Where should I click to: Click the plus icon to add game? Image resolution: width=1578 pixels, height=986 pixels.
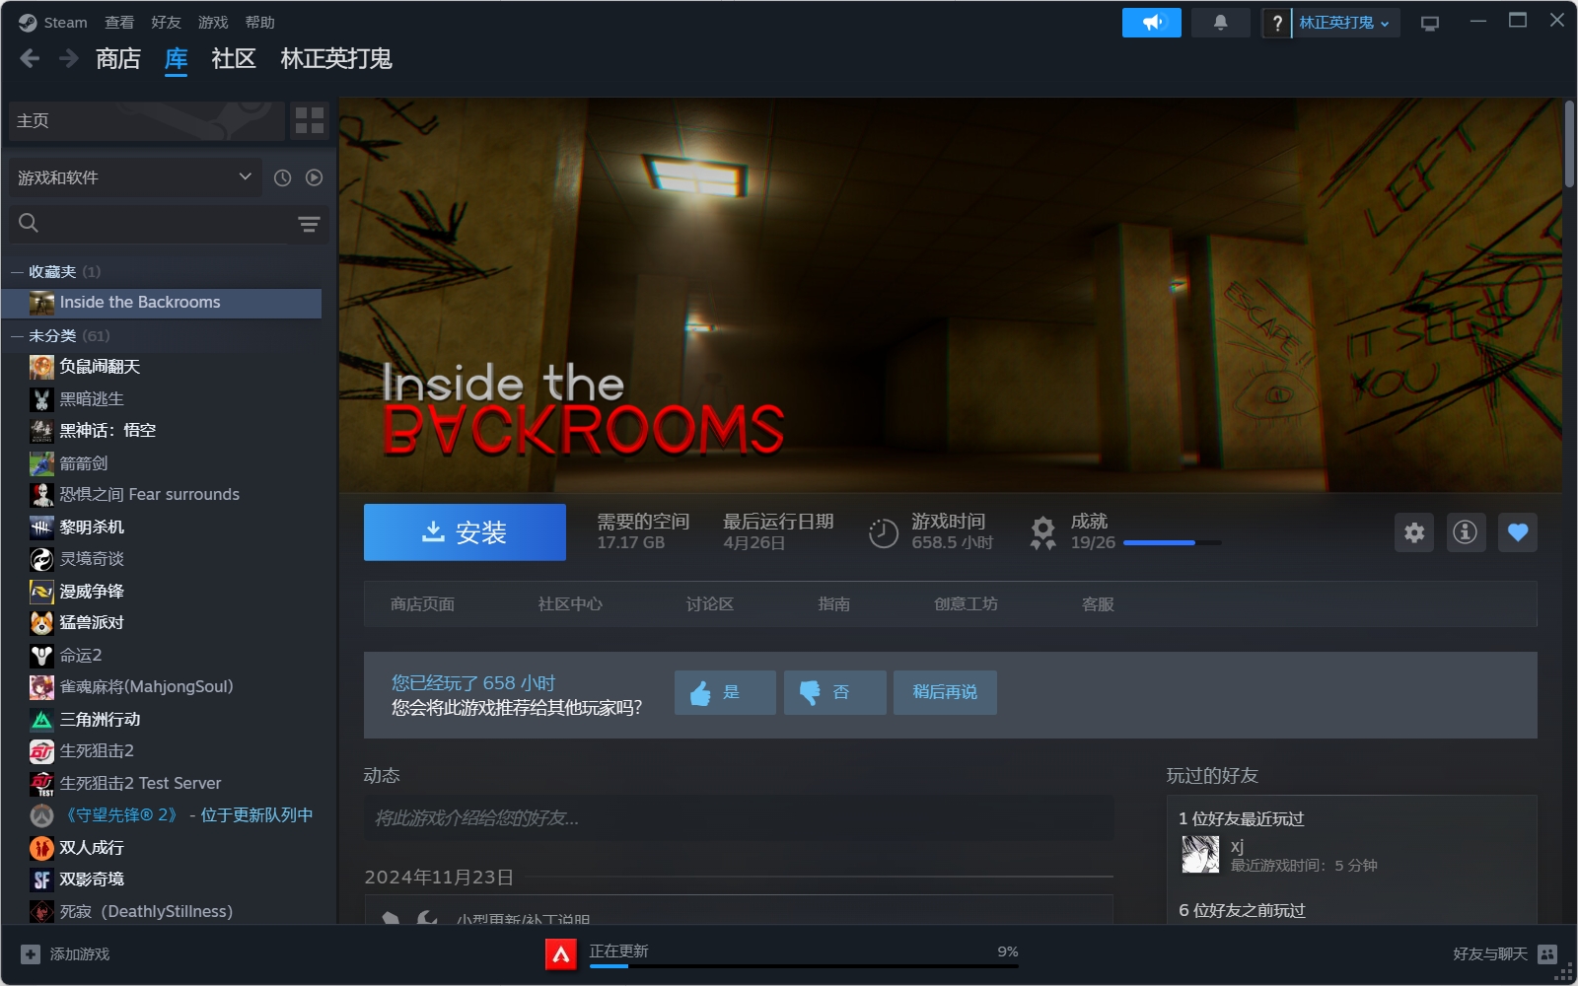[31, 953]
